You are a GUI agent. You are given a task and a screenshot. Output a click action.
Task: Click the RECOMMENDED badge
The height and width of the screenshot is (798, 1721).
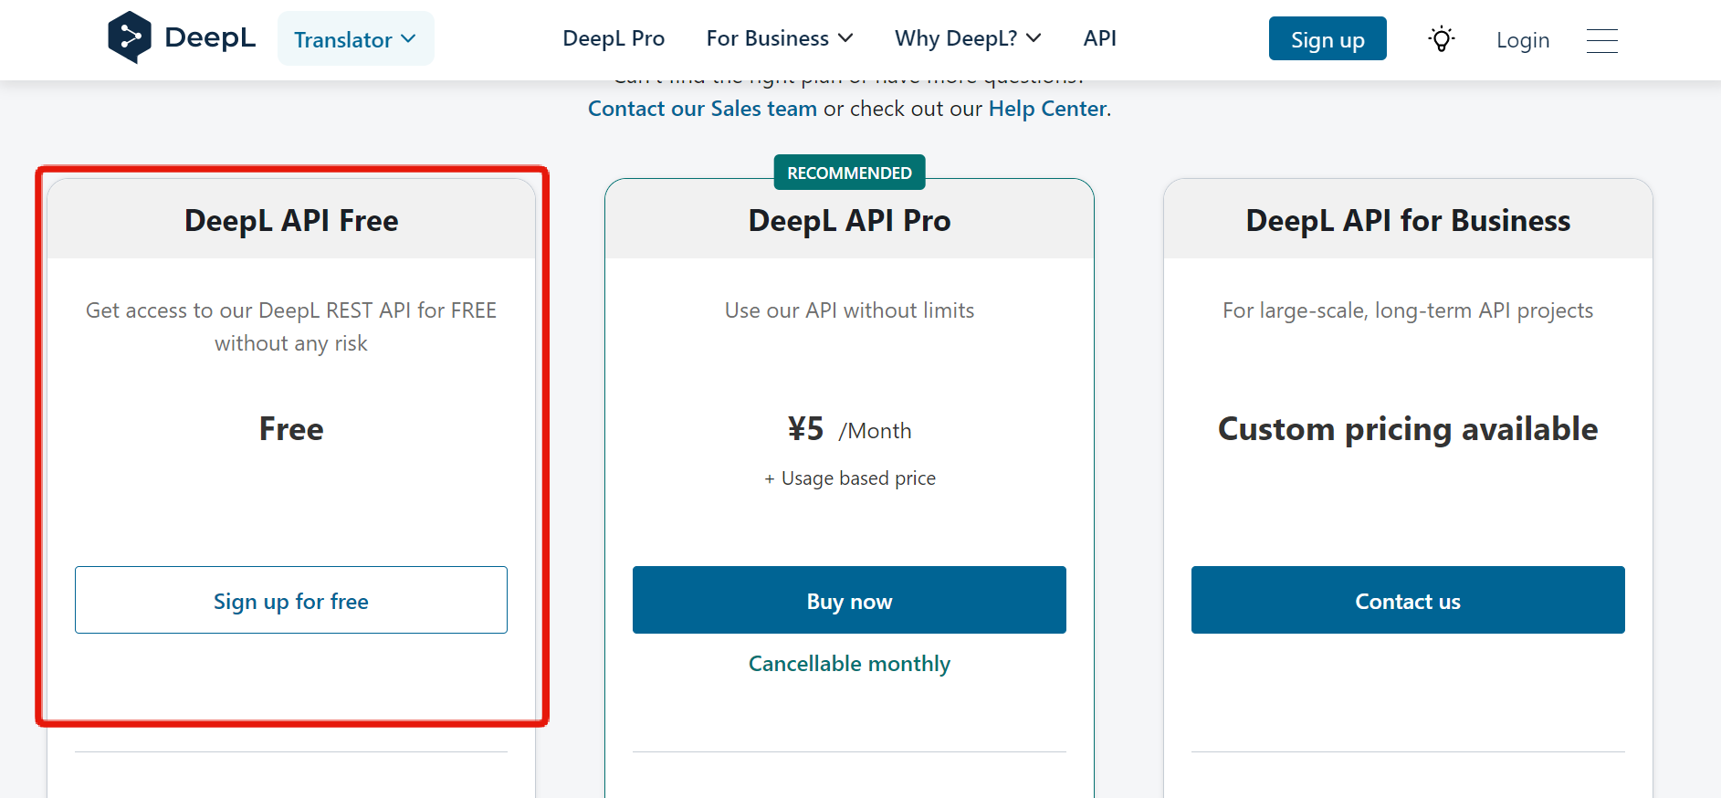(x=849, y=173)
